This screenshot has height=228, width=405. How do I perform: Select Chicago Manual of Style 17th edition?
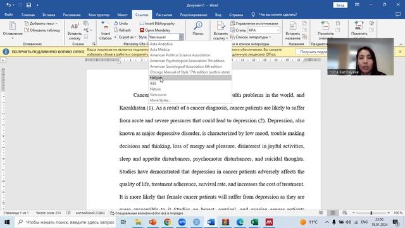tap(190, 72)
